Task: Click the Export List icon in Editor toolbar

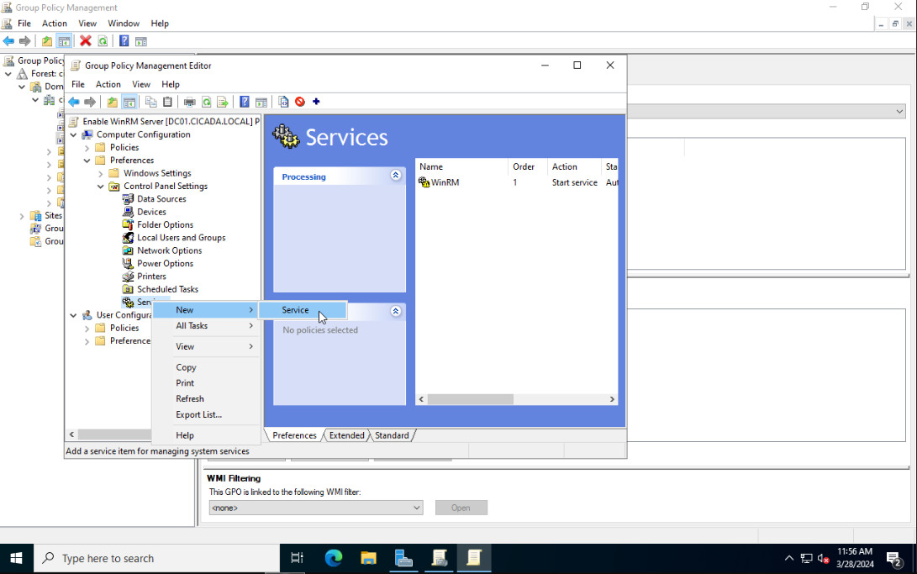Action: [223, 102]
